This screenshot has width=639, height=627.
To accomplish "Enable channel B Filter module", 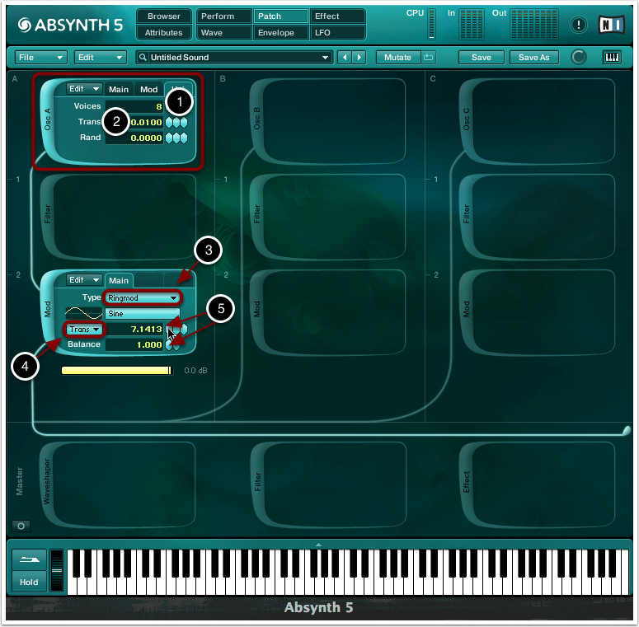I will 256,214.
